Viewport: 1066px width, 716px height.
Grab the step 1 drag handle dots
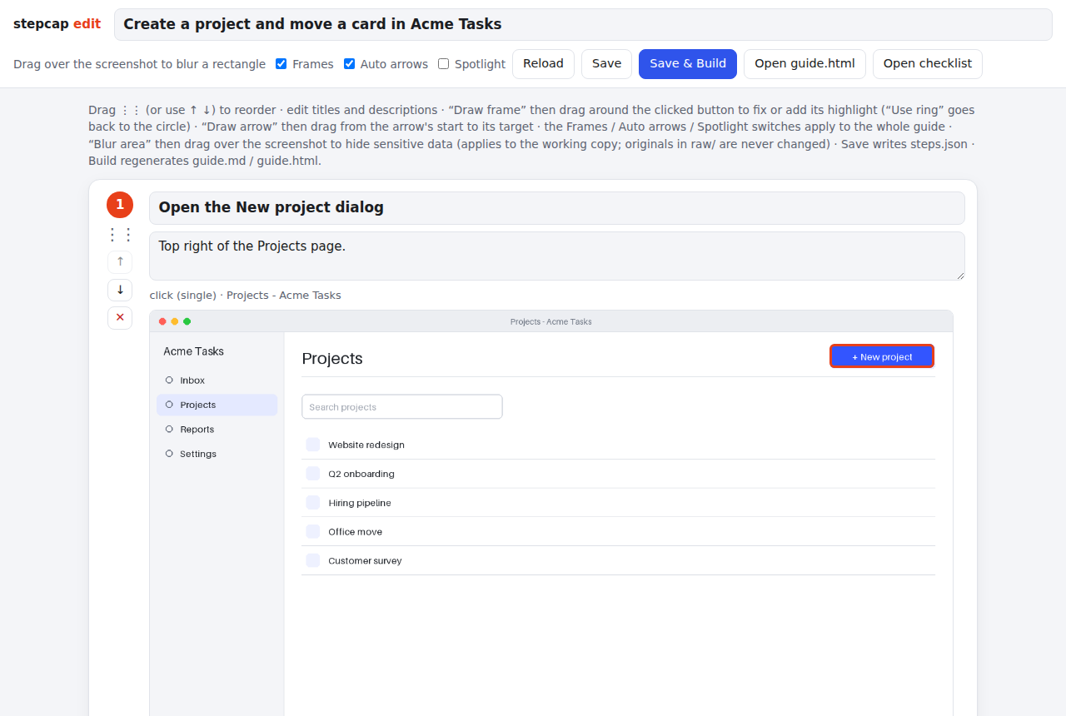tap(120, 235)
